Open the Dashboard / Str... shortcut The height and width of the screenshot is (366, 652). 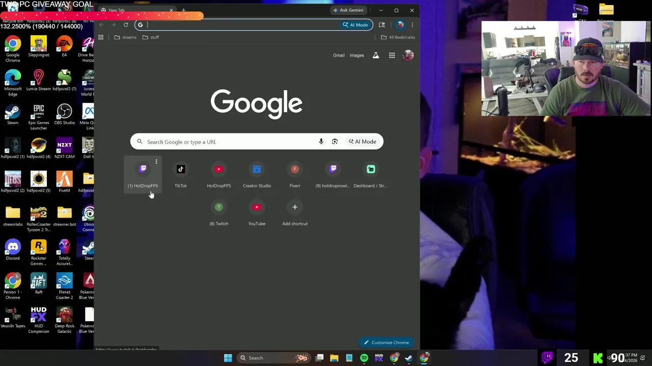pyautogui.click(x=371, y=174)
